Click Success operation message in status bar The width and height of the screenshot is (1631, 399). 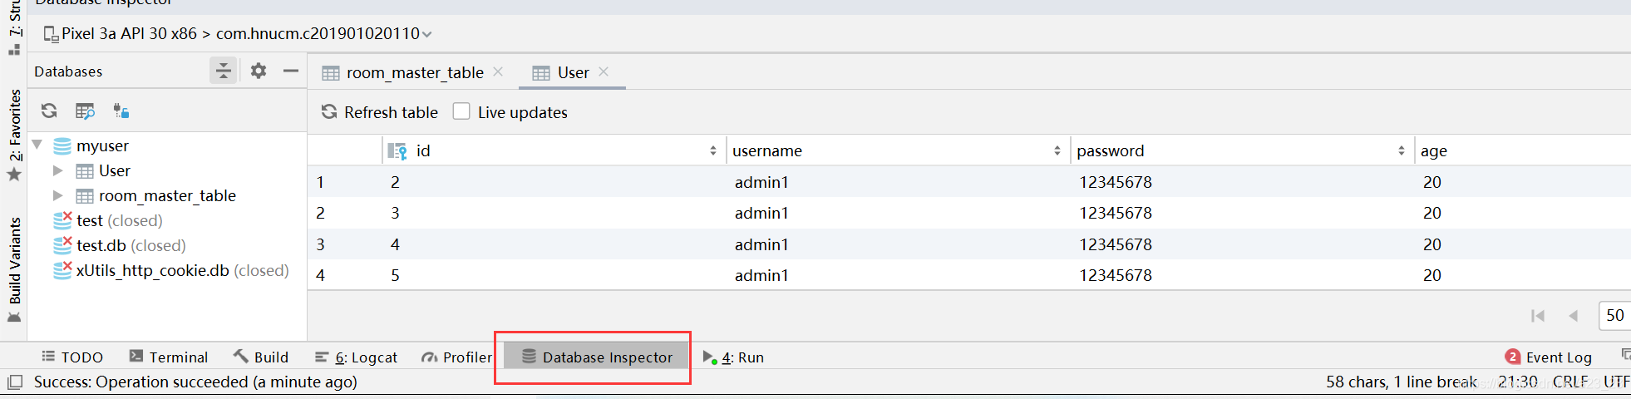195,382
